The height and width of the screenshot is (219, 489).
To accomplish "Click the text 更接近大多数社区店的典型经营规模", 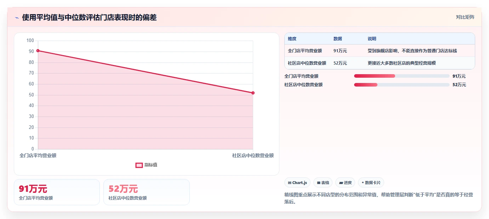I will tap(402, 63).
